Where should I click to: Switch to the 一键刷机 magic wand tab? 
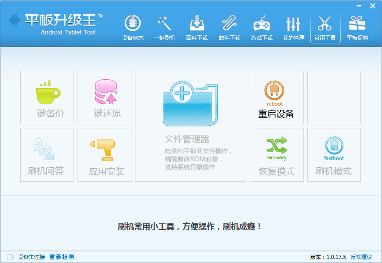165,27
